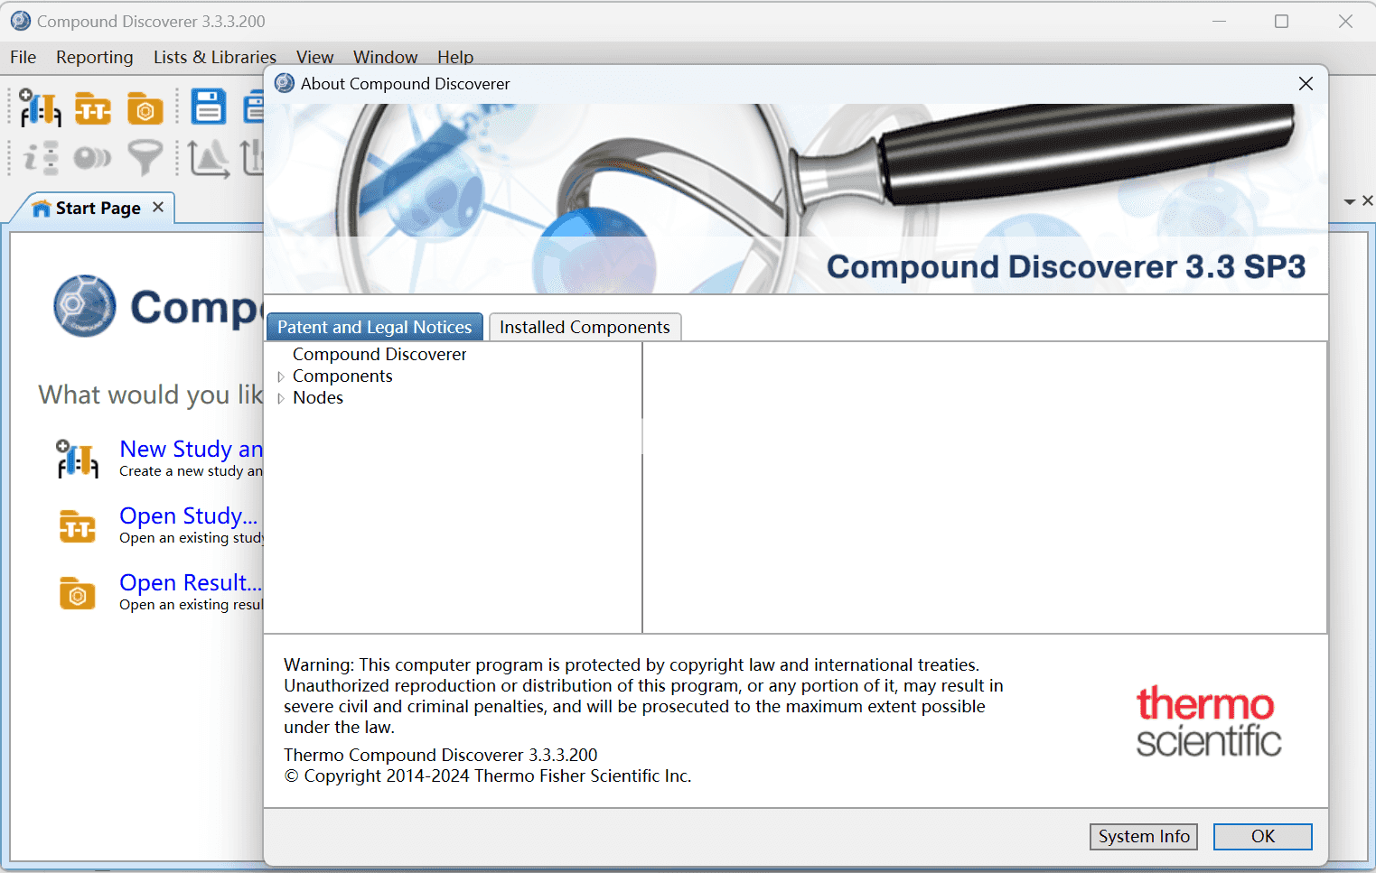This screenshot has width=1376, height=873.
Task: Close the About Compound Discoverer dialog
Action: (1306, 83)
